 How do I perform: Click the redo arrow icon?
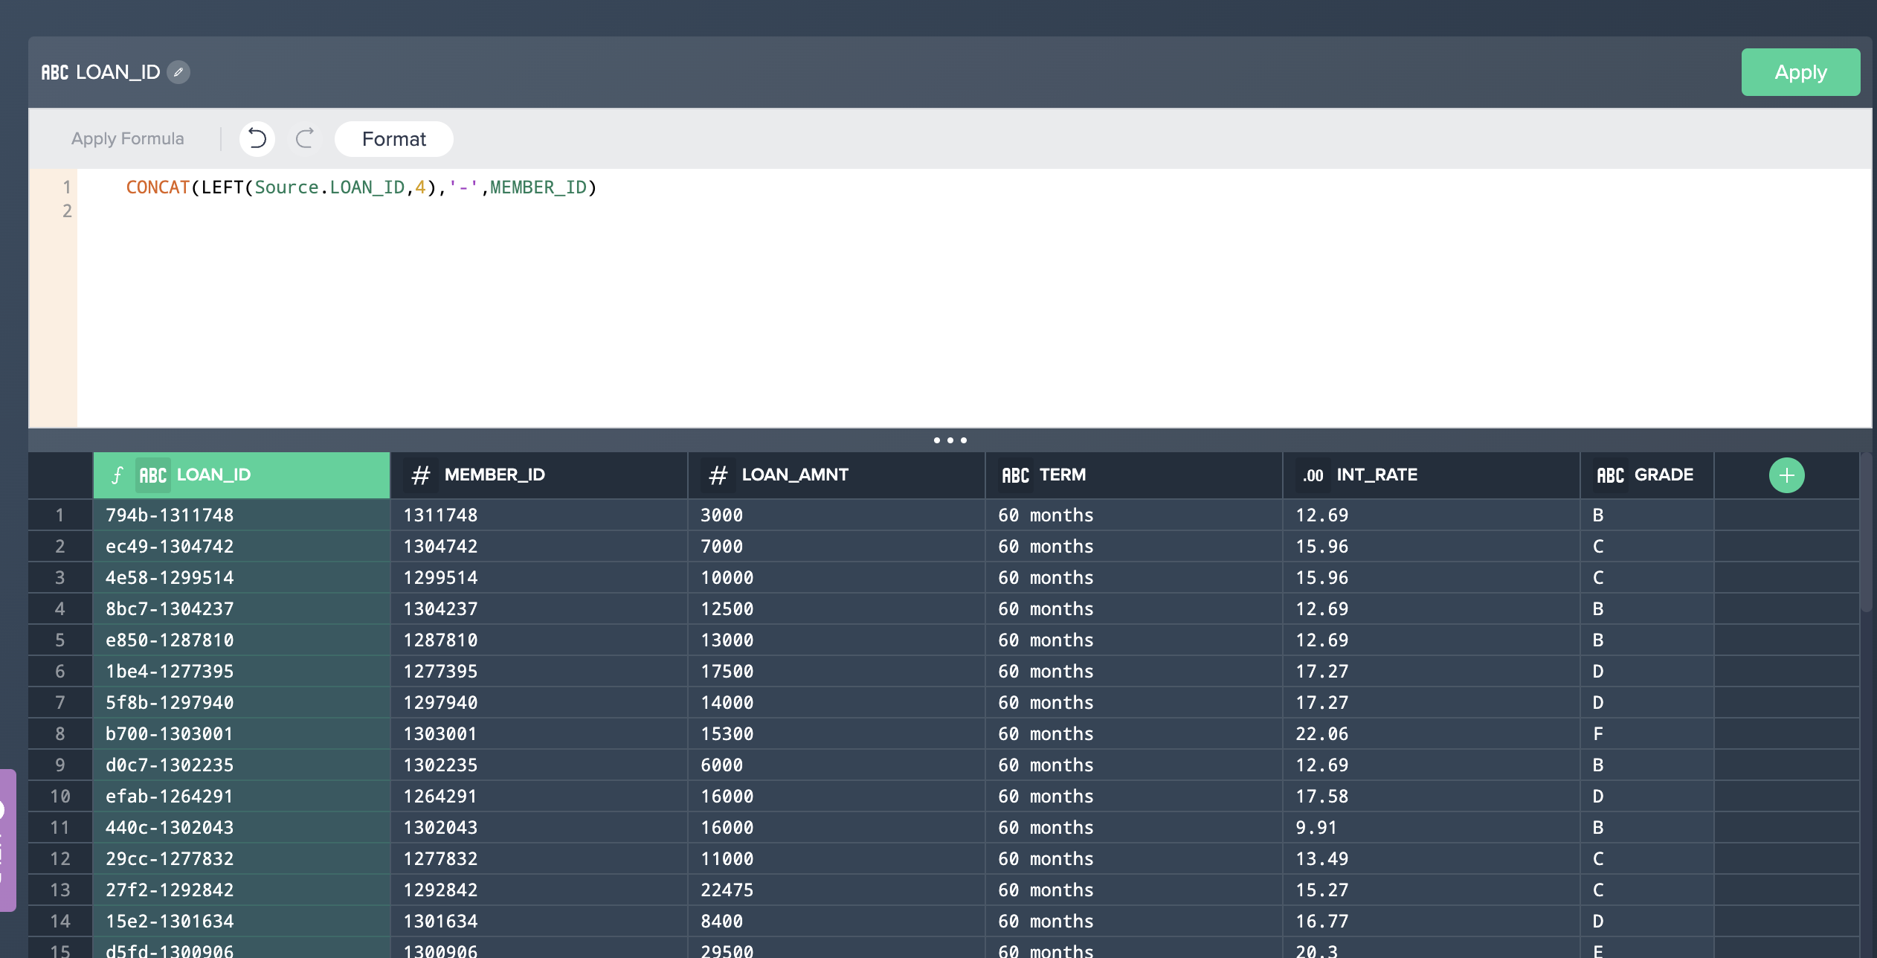tap(305, 138)
